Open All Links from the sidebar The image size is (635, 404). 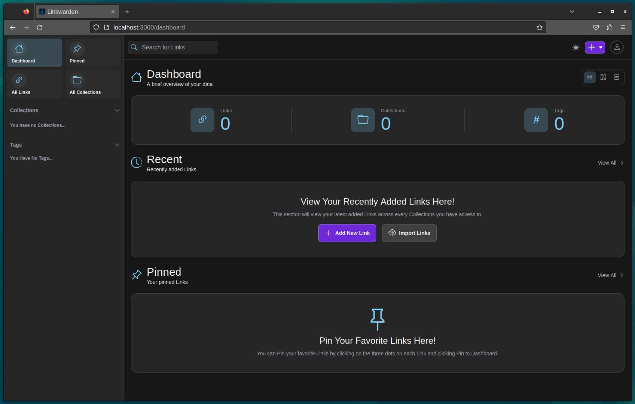[34, 84]
